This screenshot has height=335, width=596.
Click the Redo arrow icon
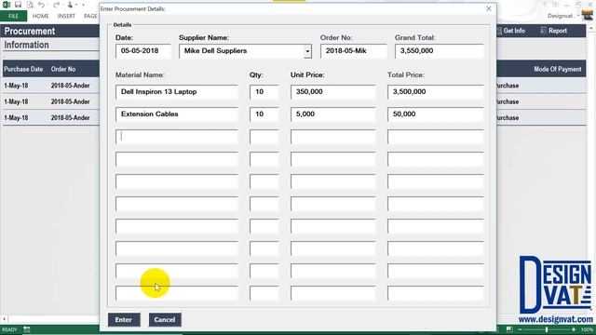[56, 5]
